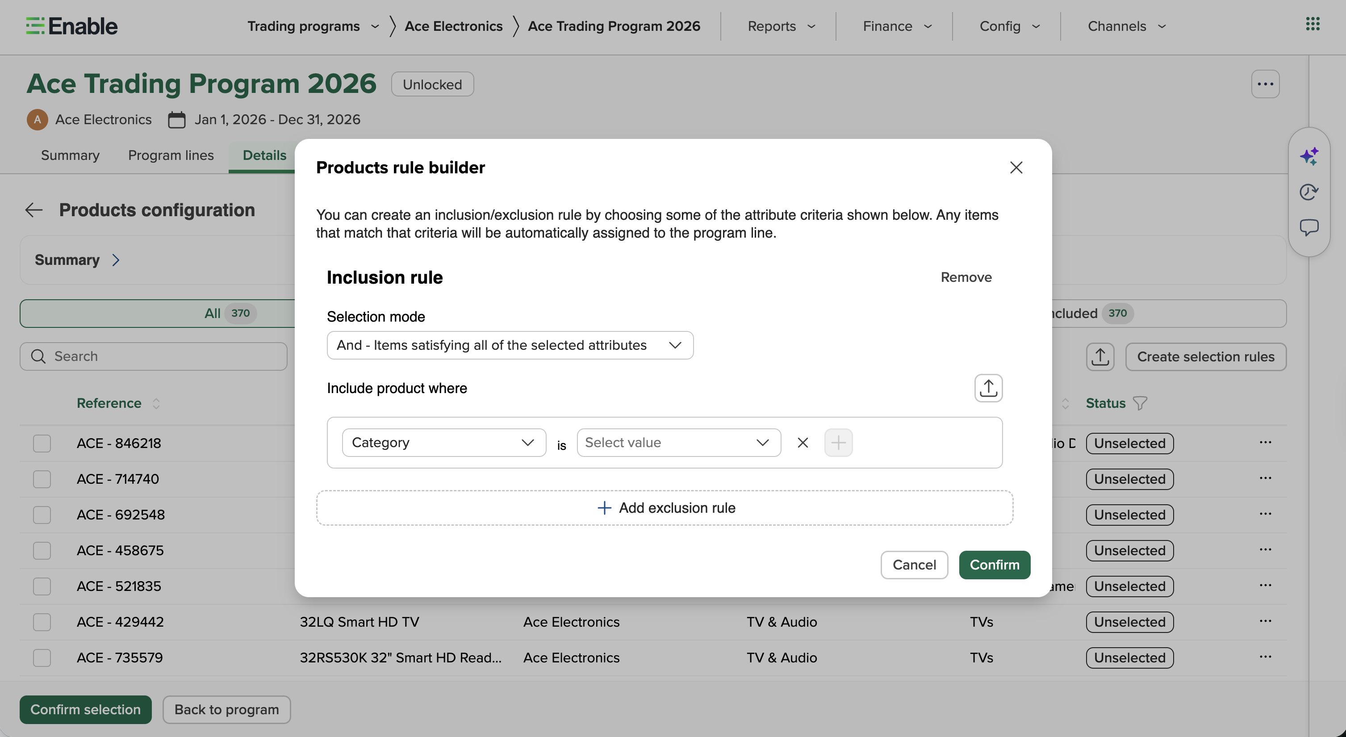
Task: Click Add exclusion rule
Action: point(665,507)
